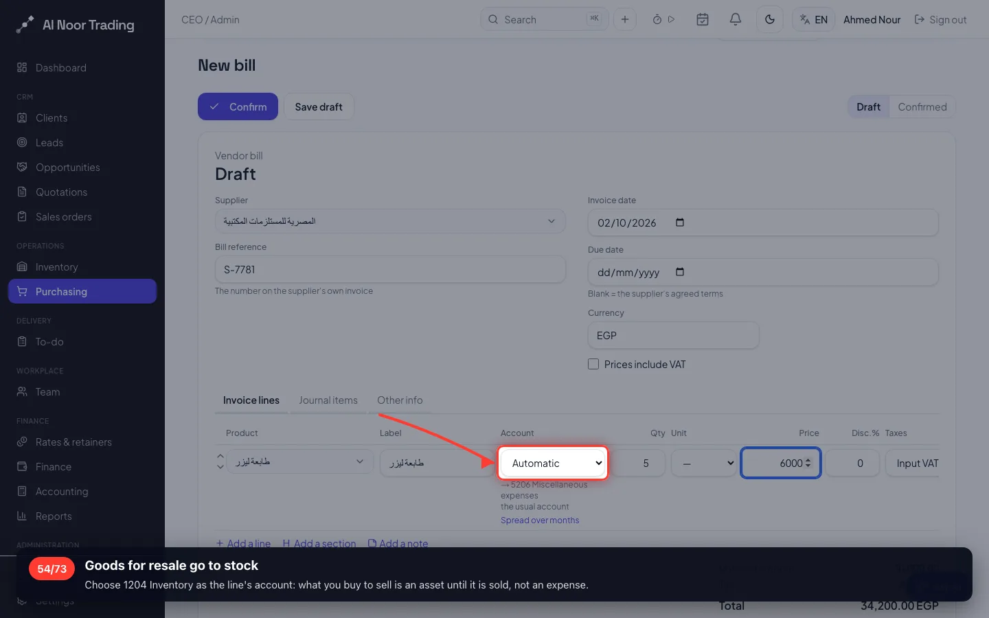Screen dimensions: 989x618
Task: Open notifications bell icon
Action: click(x=736, y=19)
